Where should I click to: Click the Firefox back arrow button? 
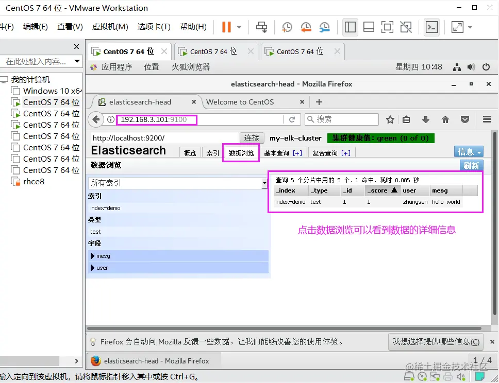point(96,119)
